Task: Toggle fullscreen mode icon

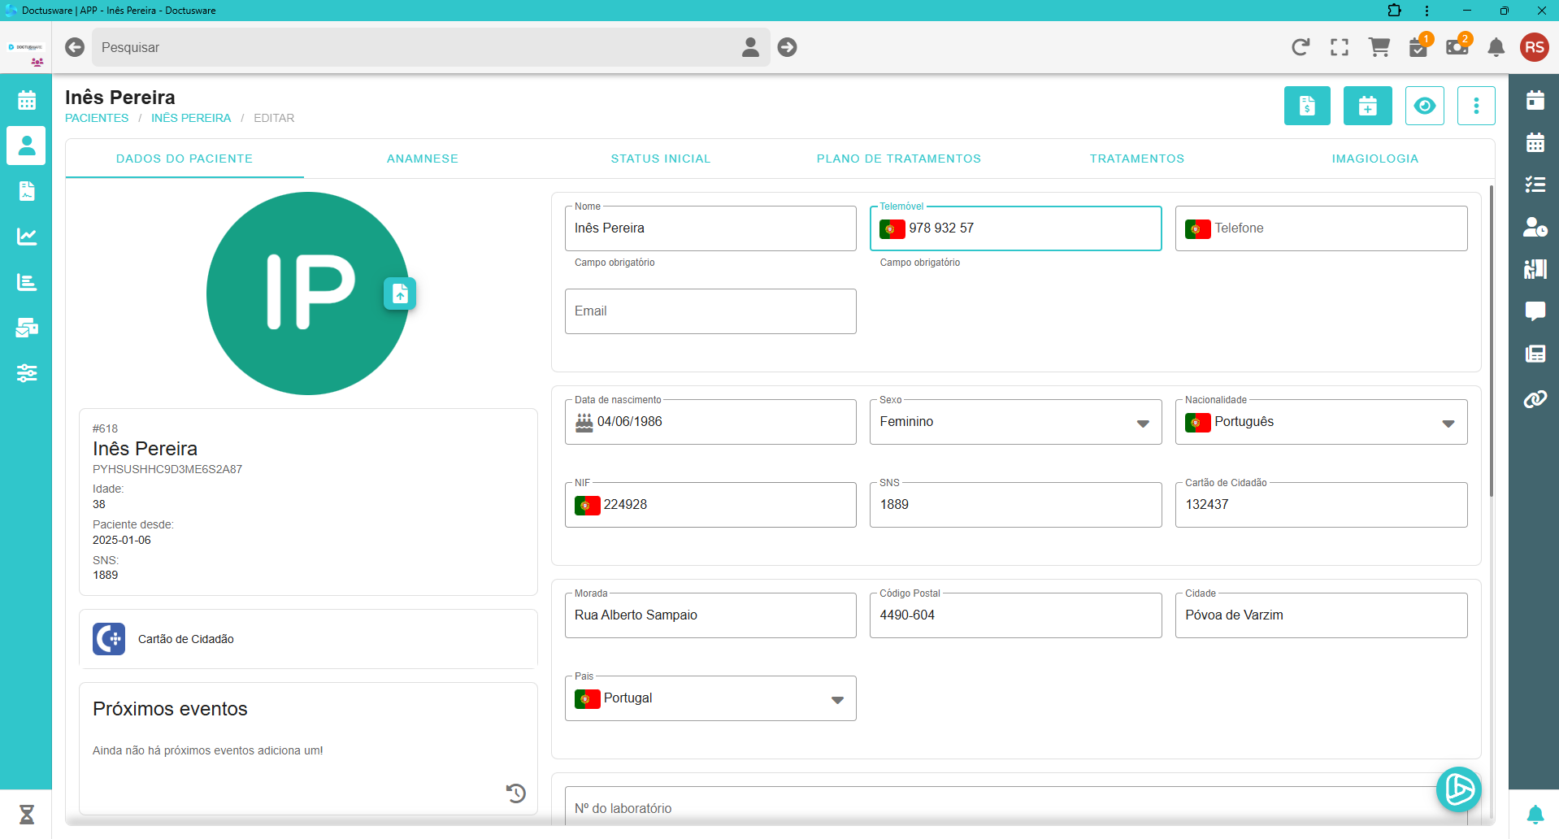Action: tap(1340, 47)
